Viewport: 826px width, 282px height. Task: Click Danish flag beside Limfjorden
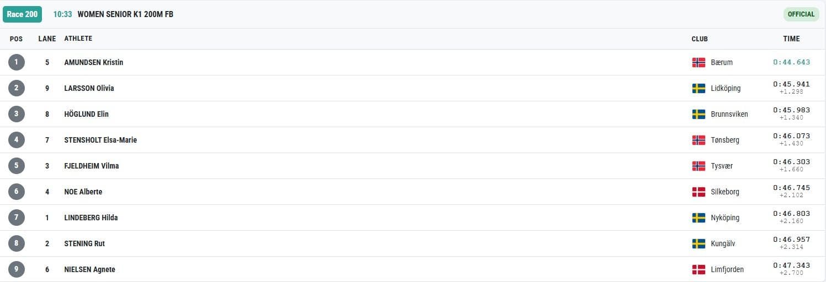point(699,269)
